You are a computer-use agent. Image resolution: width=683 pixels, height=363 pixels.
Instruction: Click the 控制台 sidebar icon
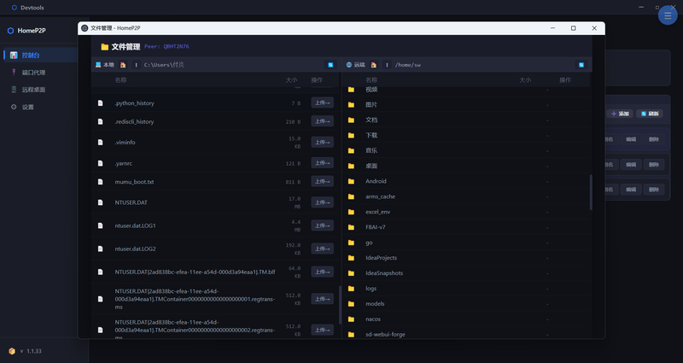pos(14,56)
